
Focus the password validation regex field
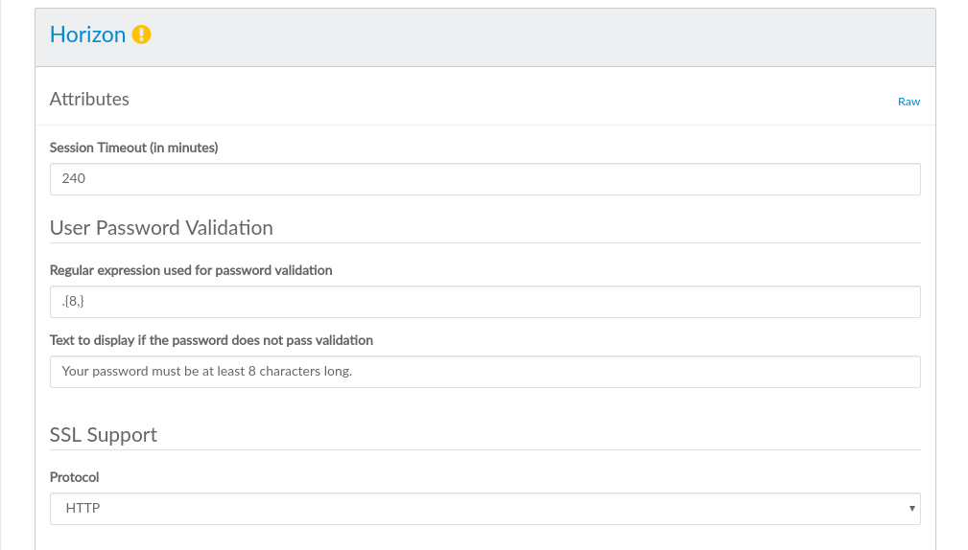pyautogui.click(x=484, y=302)
